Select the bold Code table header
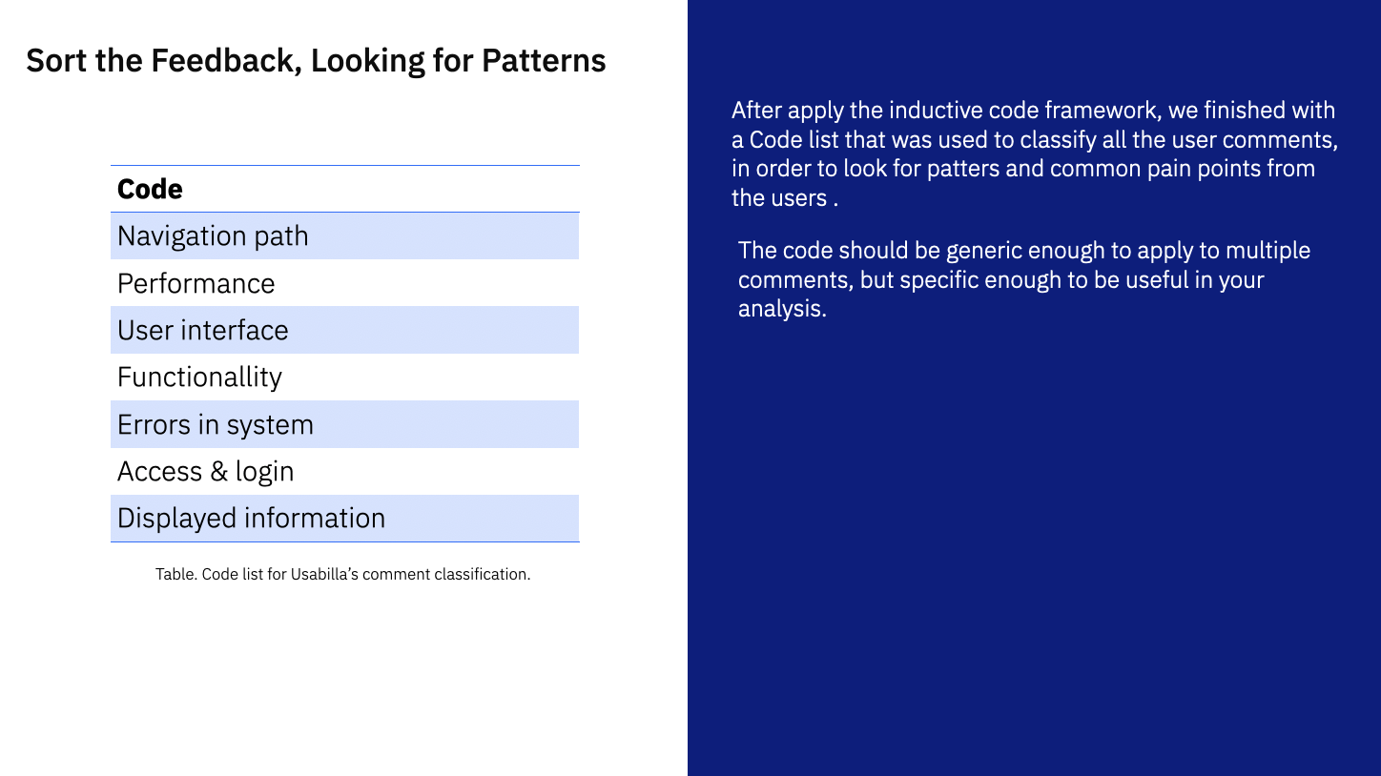Viewport: 1381px width, 776px height. pos(150,189)
